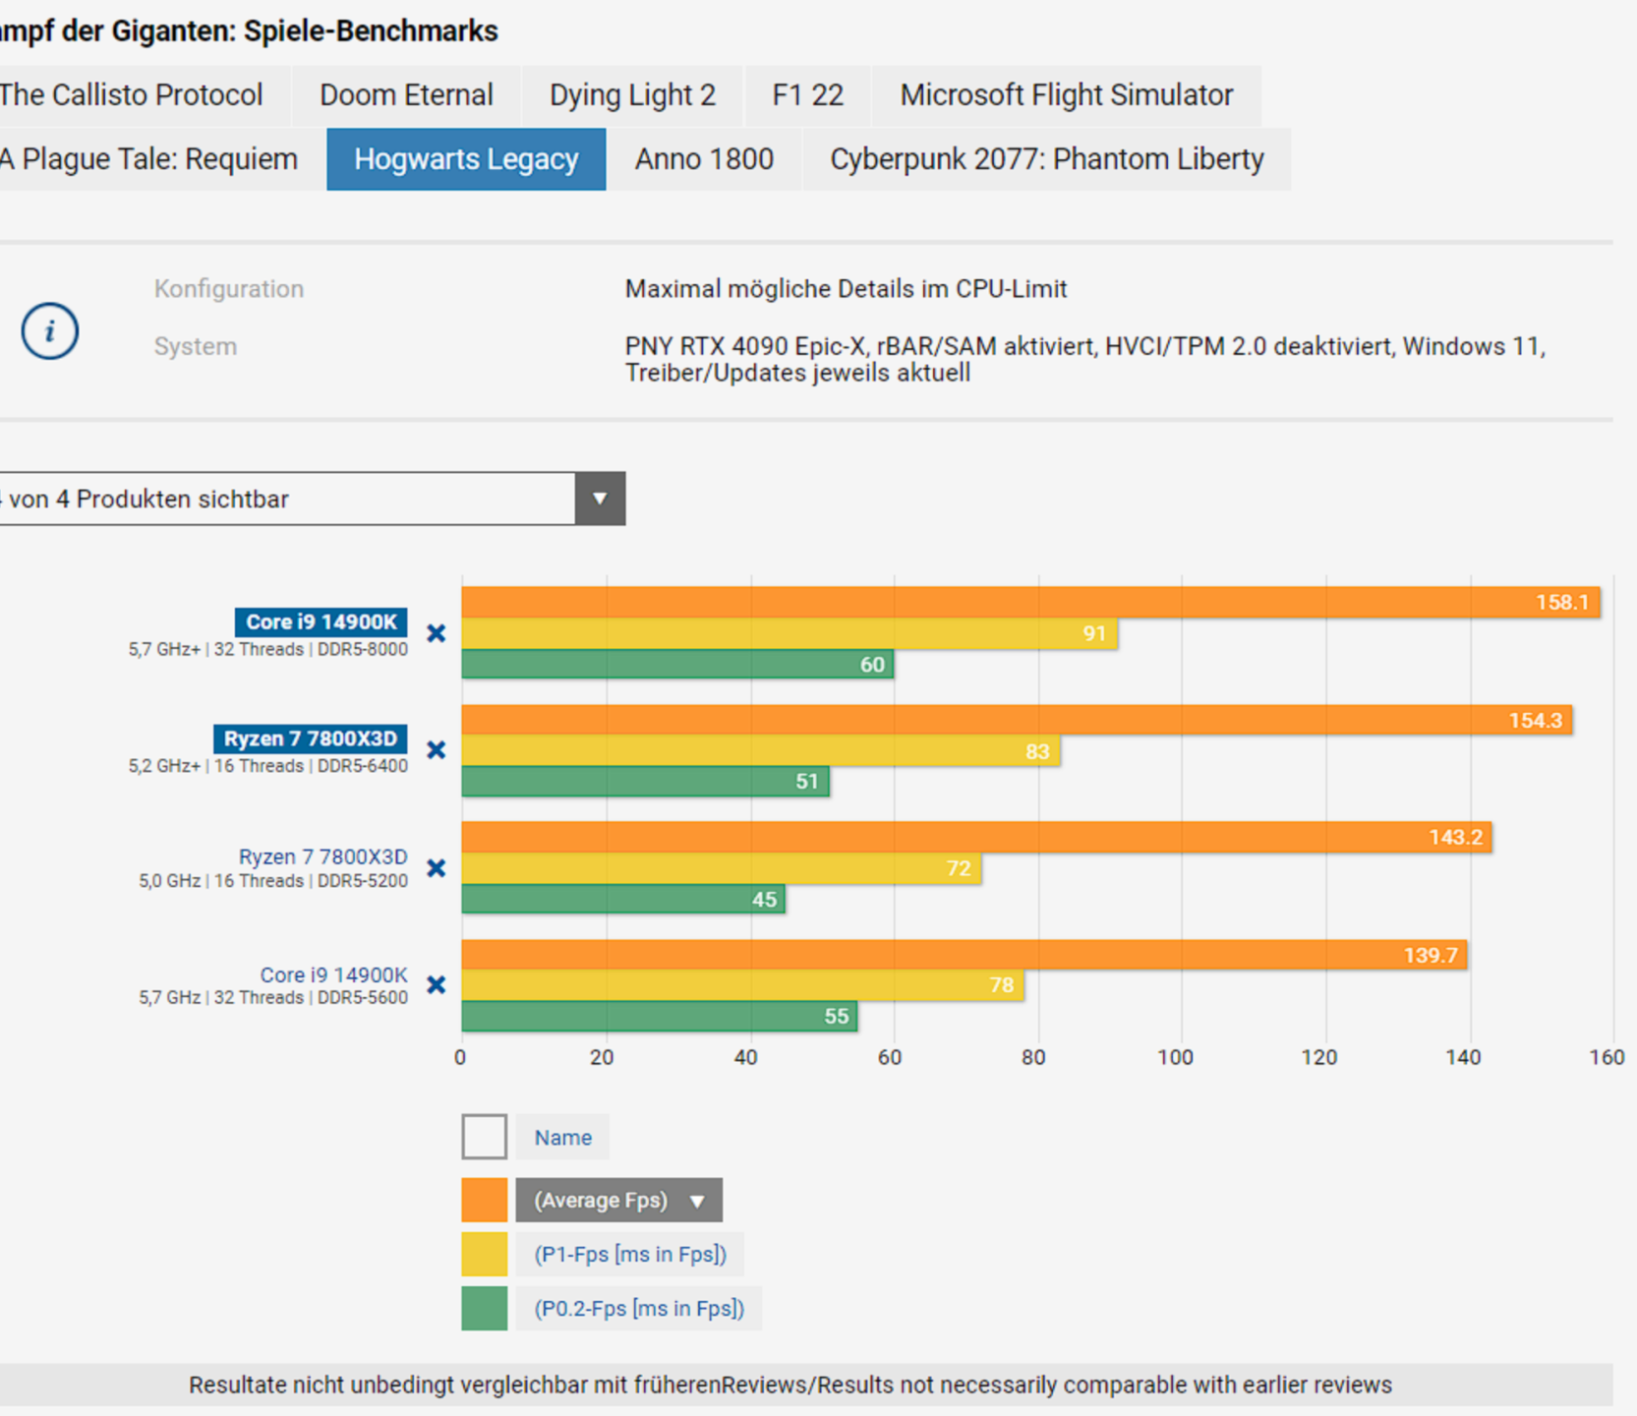Switch to the Doom Eternal tab
This screenshot has height=1416, width=1637.
click(x=406, y=95)
